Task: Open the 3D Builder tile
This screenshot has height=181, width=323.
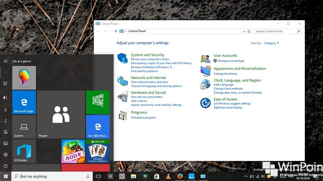Action: [x=24, y=151]
